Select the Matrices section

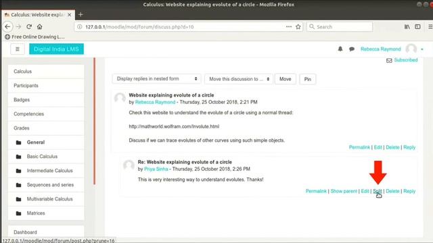(36, 213)
